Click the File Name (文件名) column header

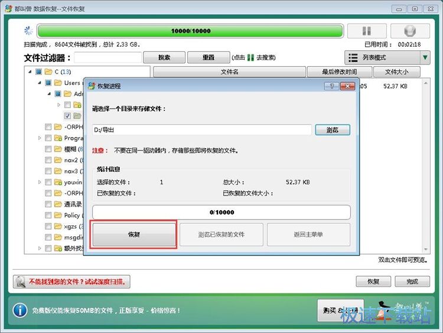pyautogui.click(x=229, y=72)
